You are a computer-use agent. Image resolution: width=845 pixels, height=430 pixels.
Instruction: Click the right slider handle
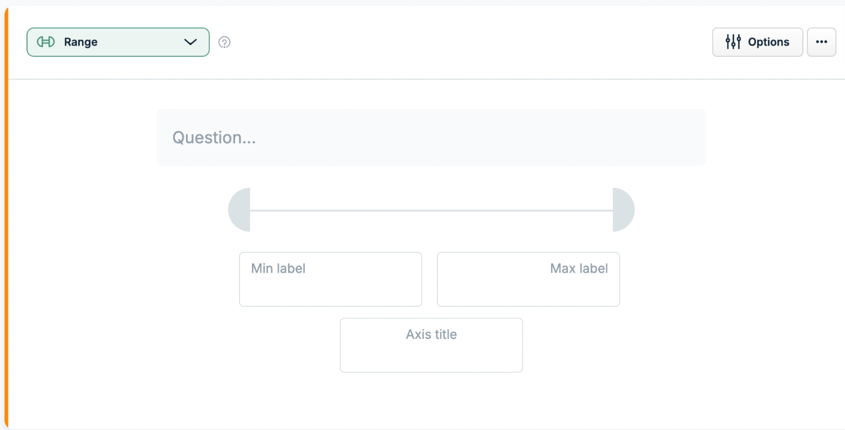tap(623, 210)
